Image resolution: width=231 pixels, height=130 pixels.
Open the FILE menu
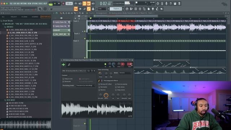(x=11, y=3)
